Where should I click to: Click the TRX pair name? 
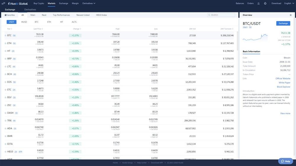pyautogui.click(x=9, y=121)
